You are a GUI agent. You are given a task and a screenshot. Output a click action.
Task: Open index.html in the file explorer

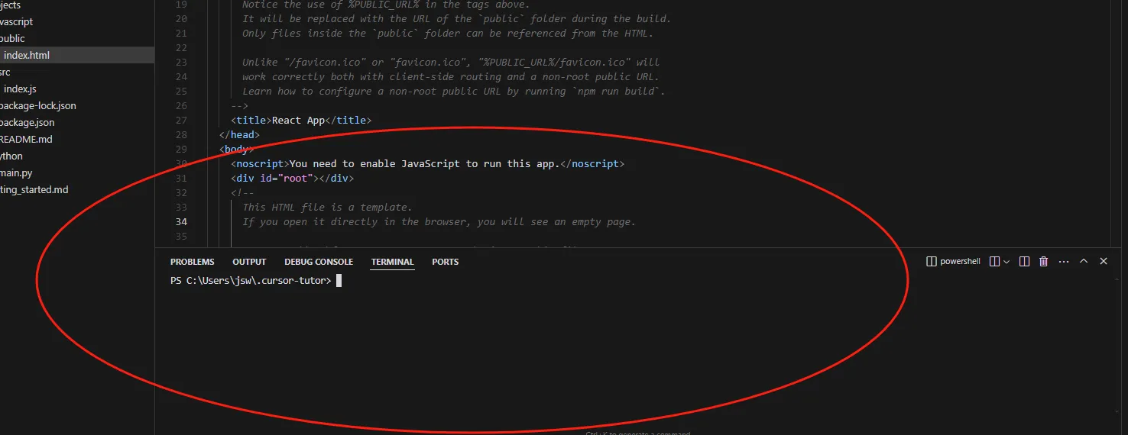[x=27, y=55]
